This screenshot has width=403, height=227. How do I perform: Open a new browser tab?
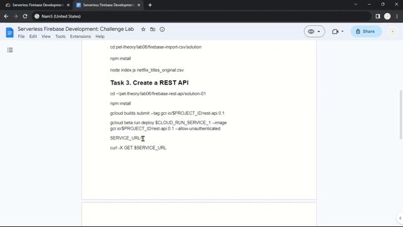(x=150, y=5)
